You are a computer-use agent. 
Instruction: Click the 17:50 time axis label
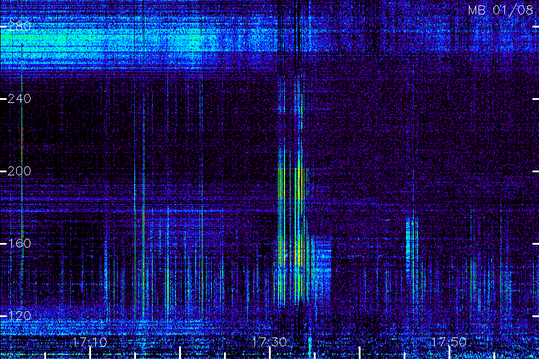[449, 342]
